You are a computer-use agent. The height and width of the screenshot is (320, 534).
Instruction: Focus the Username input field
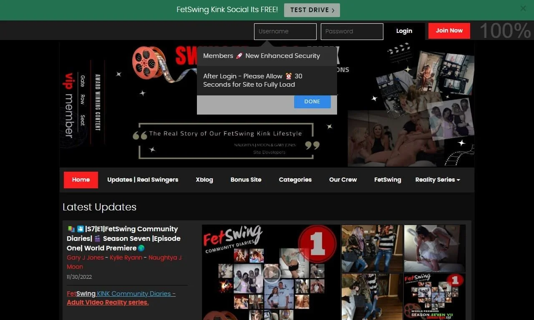(285, 32)
